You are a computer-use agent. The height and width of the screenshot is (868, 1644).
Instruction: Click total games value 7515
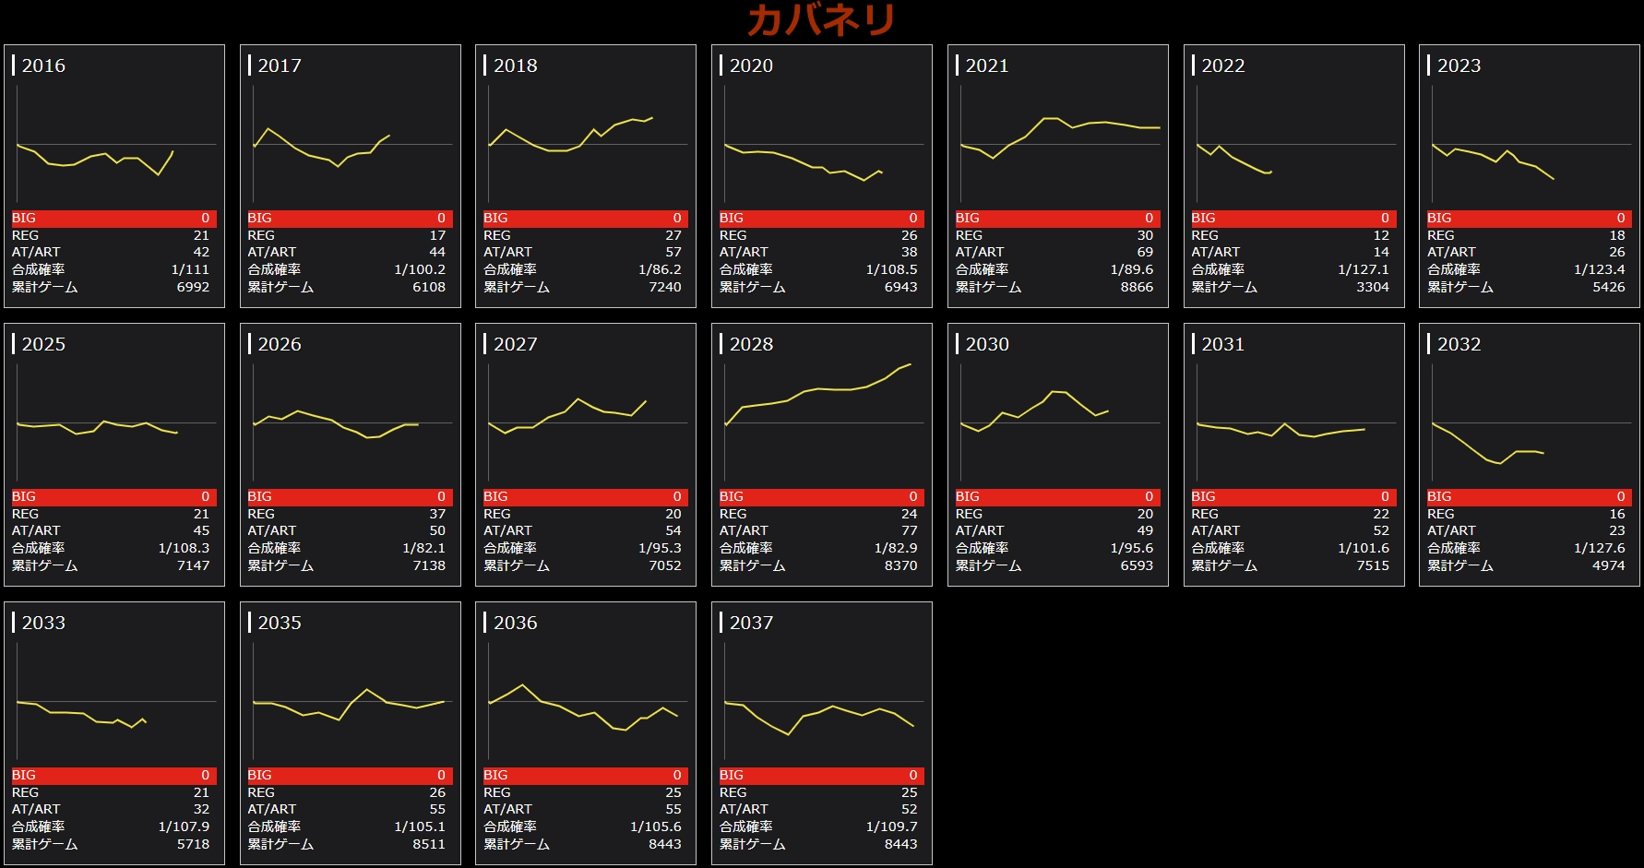click(x=1373, y=565)
